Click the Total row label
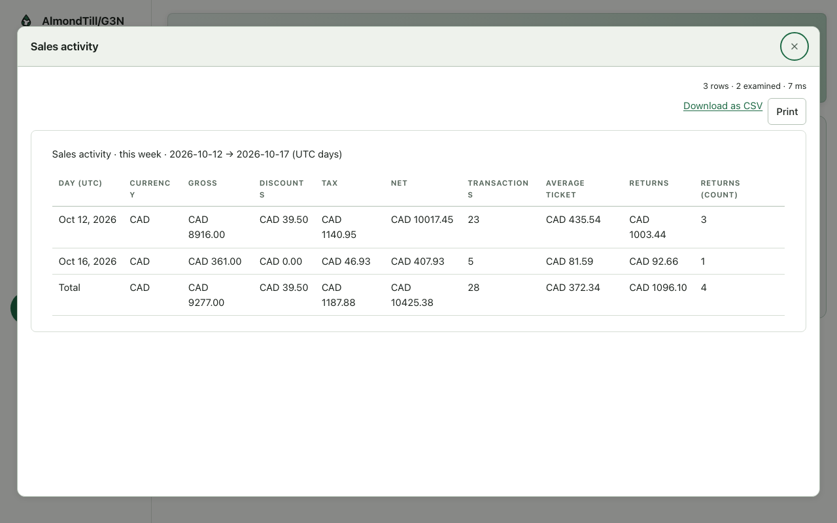Viewport: 837px width, 523px height. (69, 288)
